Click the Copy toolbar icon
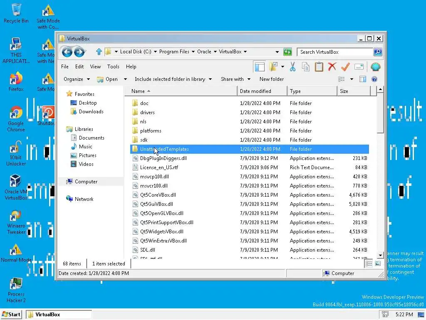The image size is (426, 320). pos(306,67)
